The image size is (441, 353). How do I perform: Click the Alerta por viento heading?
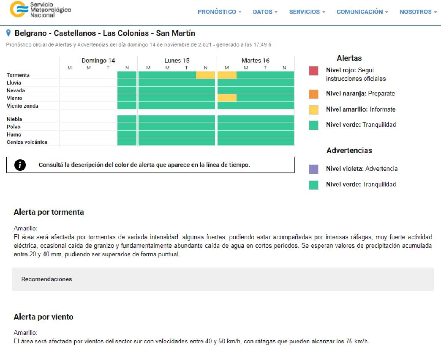(x=43, y=317)
